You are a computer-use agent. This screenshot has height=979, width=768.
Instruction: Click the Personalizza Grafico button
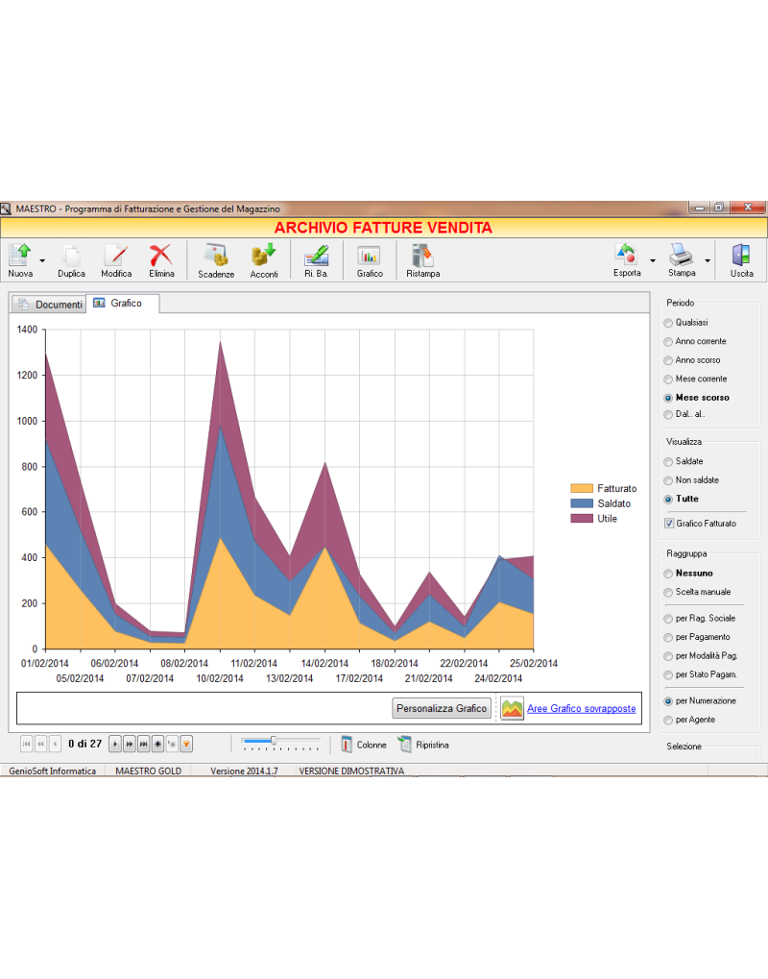coord(441,708)
